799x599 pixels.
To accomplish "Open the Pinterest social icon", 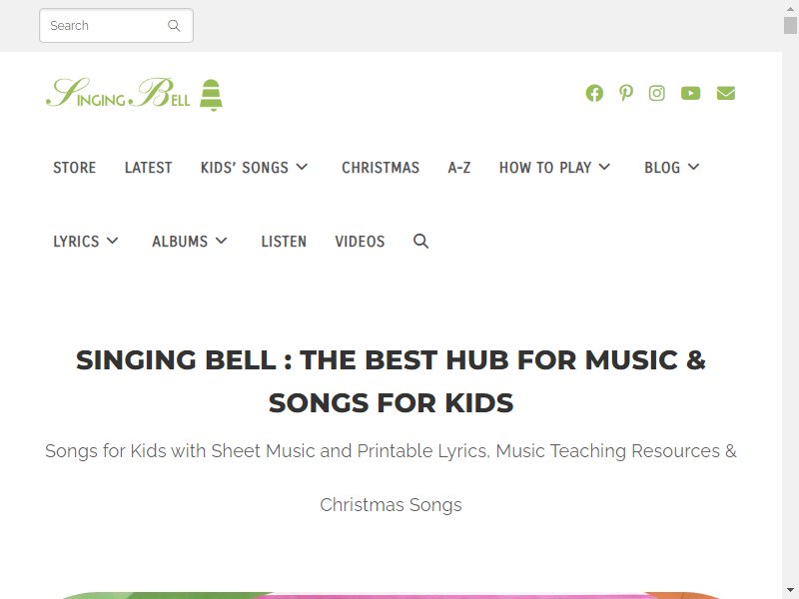I will point(626,93).
